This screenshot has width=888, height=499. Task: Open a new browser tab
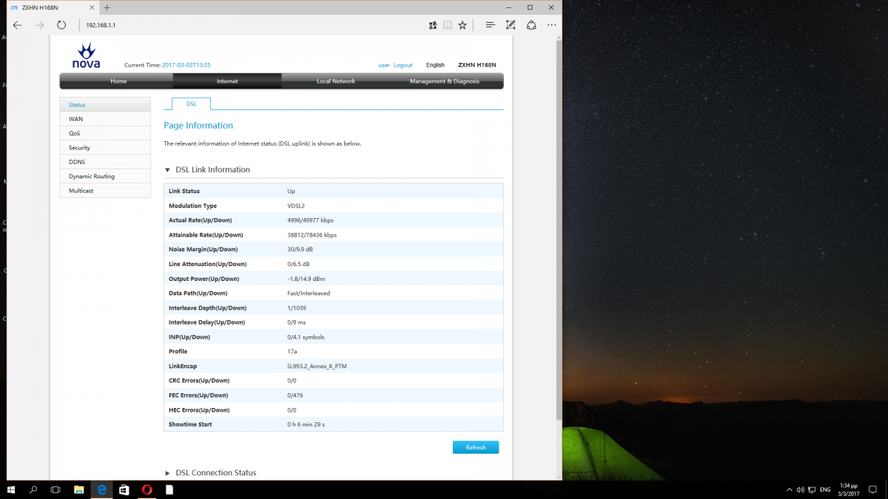point(107,7)
